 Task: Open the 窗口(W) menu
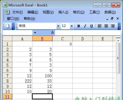pyautogui.click(x=13, y=19)
